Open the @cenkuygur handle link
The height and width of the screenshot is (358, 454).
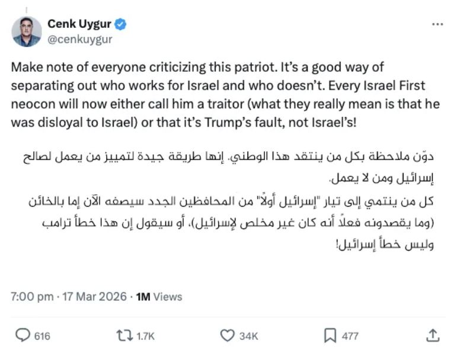tap(79, 39)
